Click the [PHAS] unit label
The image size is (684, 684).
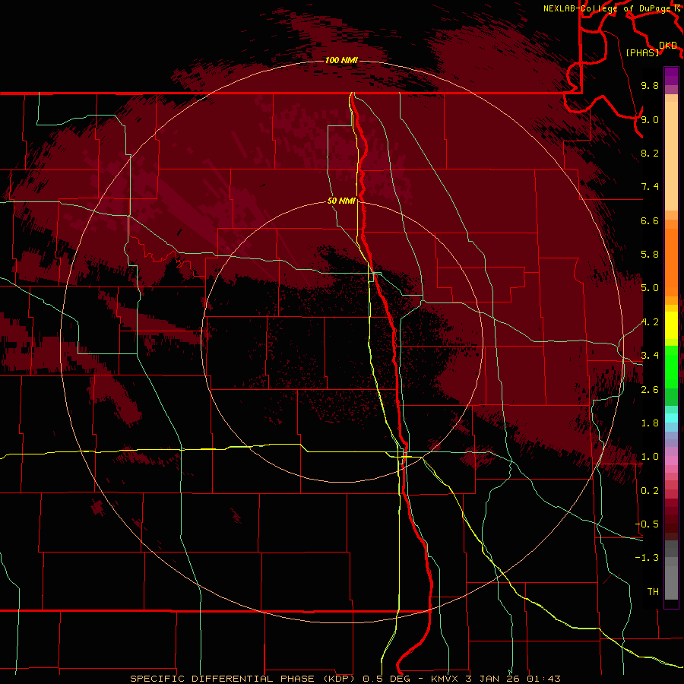pos(643,52)
